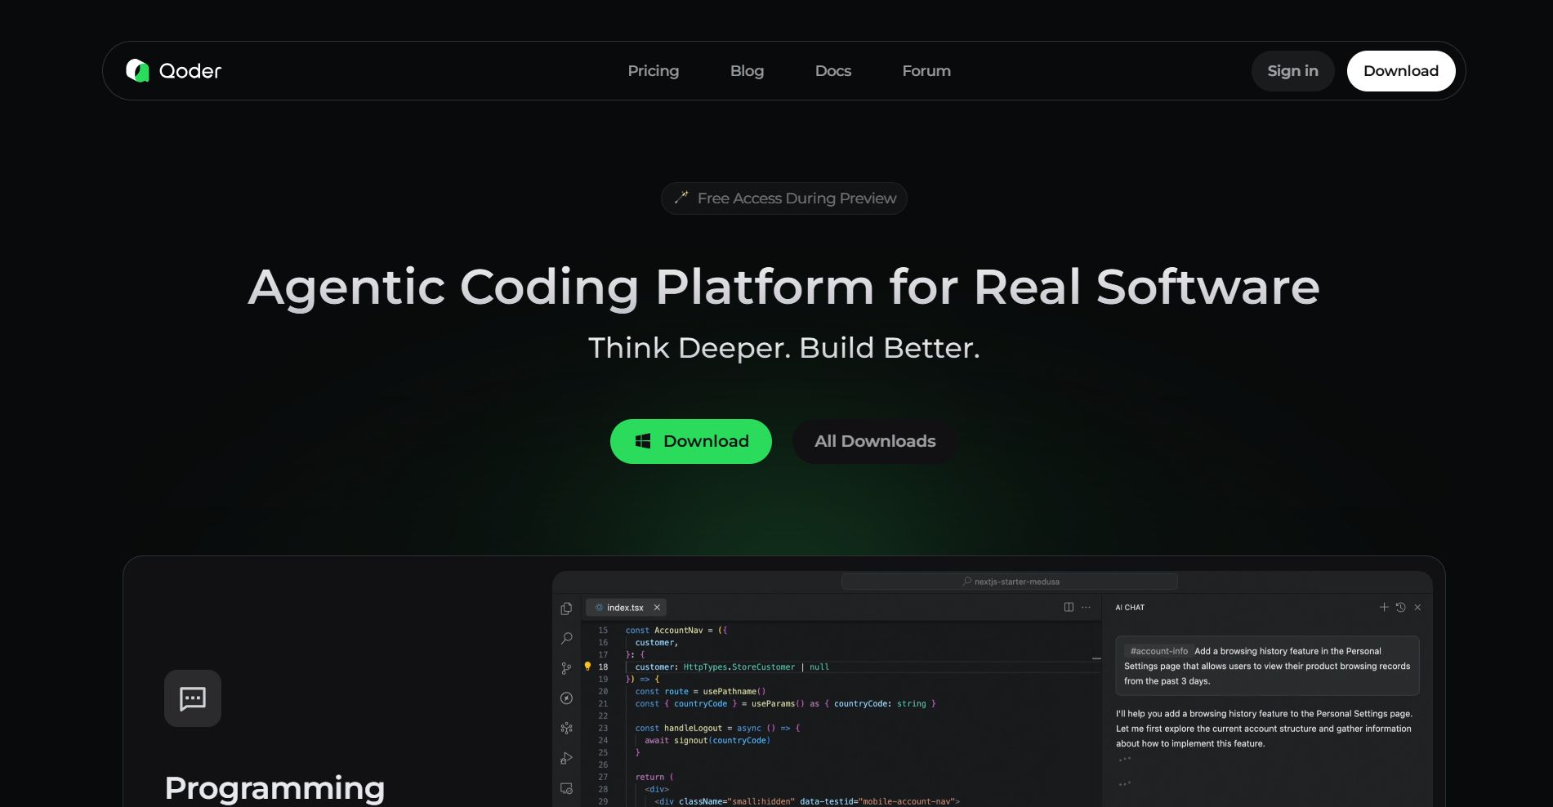
Task: Click the #account-info tag in the chat message
Action: tap(1158, 651)
